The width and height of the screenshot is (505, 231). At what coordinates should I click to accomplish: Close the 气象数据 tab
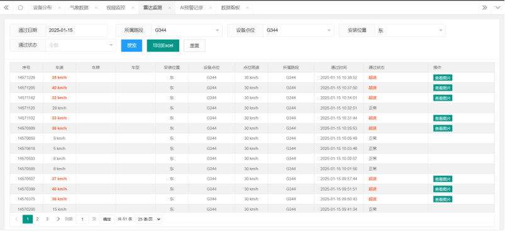click(96, 8)
